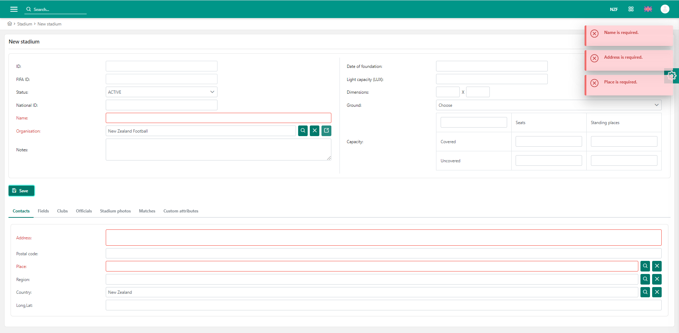The height and width of the screenshot is (333, 679).
Task: Expand the Ground dropdown
Action: click(x=548, y=105)
